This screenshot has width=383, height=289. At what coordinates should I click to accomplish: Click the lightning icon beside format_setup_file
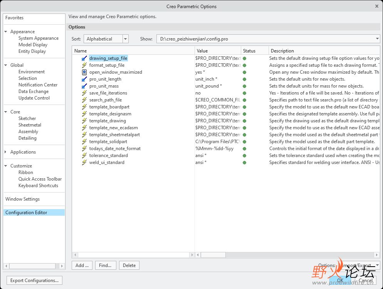(84, 65)
